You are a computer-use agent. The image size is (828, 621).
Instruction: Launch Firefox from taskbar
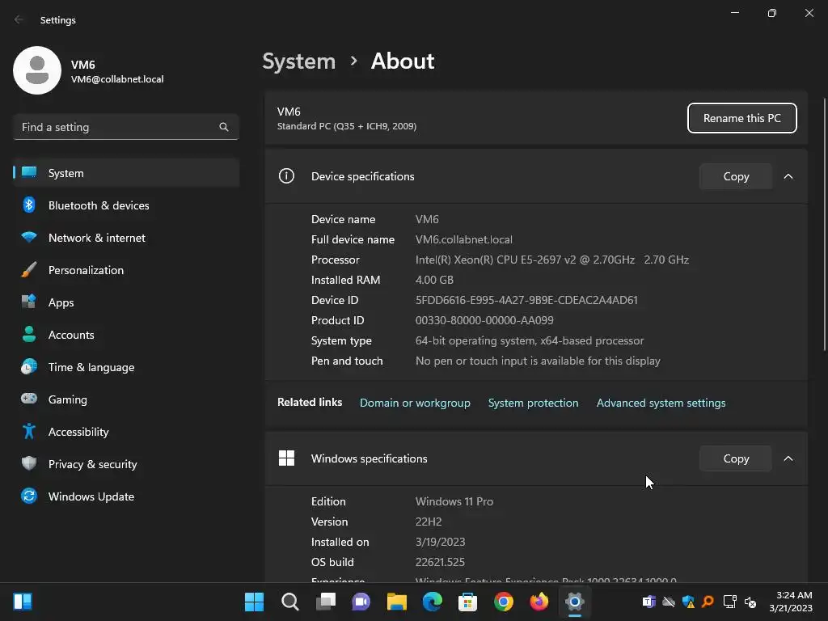pos(539,602)
